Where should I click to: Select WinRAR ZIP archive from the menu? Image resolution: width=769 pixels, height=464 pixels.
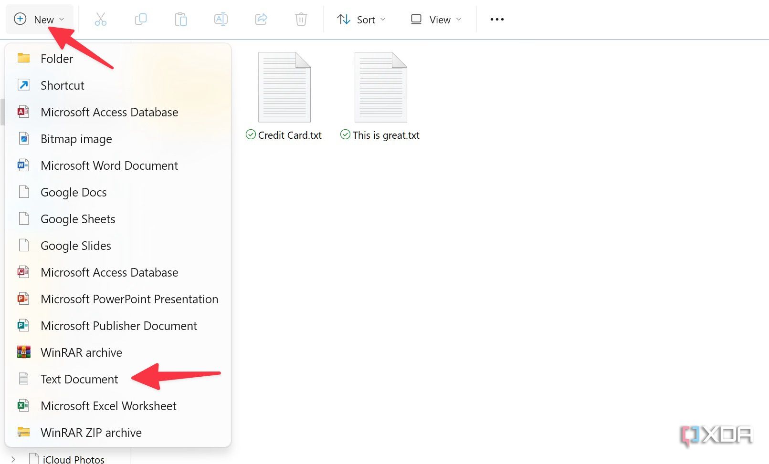point(91,433)
